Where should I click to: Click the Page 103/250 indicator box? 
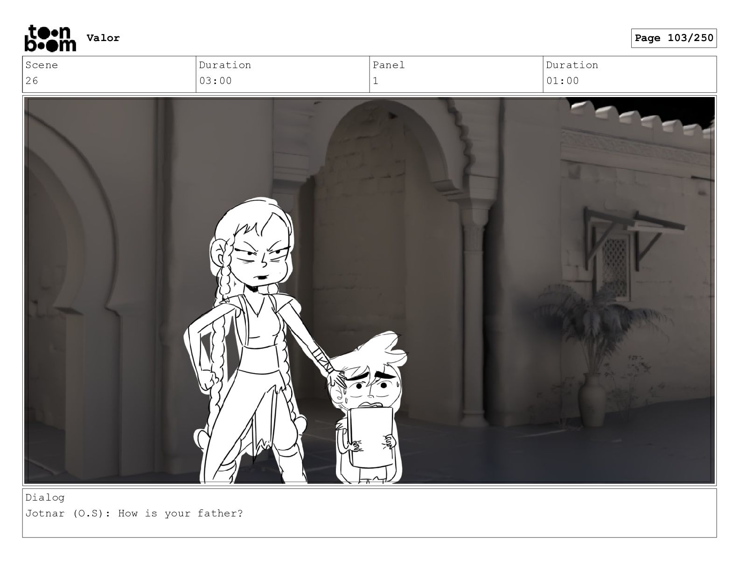click(674, 38)
